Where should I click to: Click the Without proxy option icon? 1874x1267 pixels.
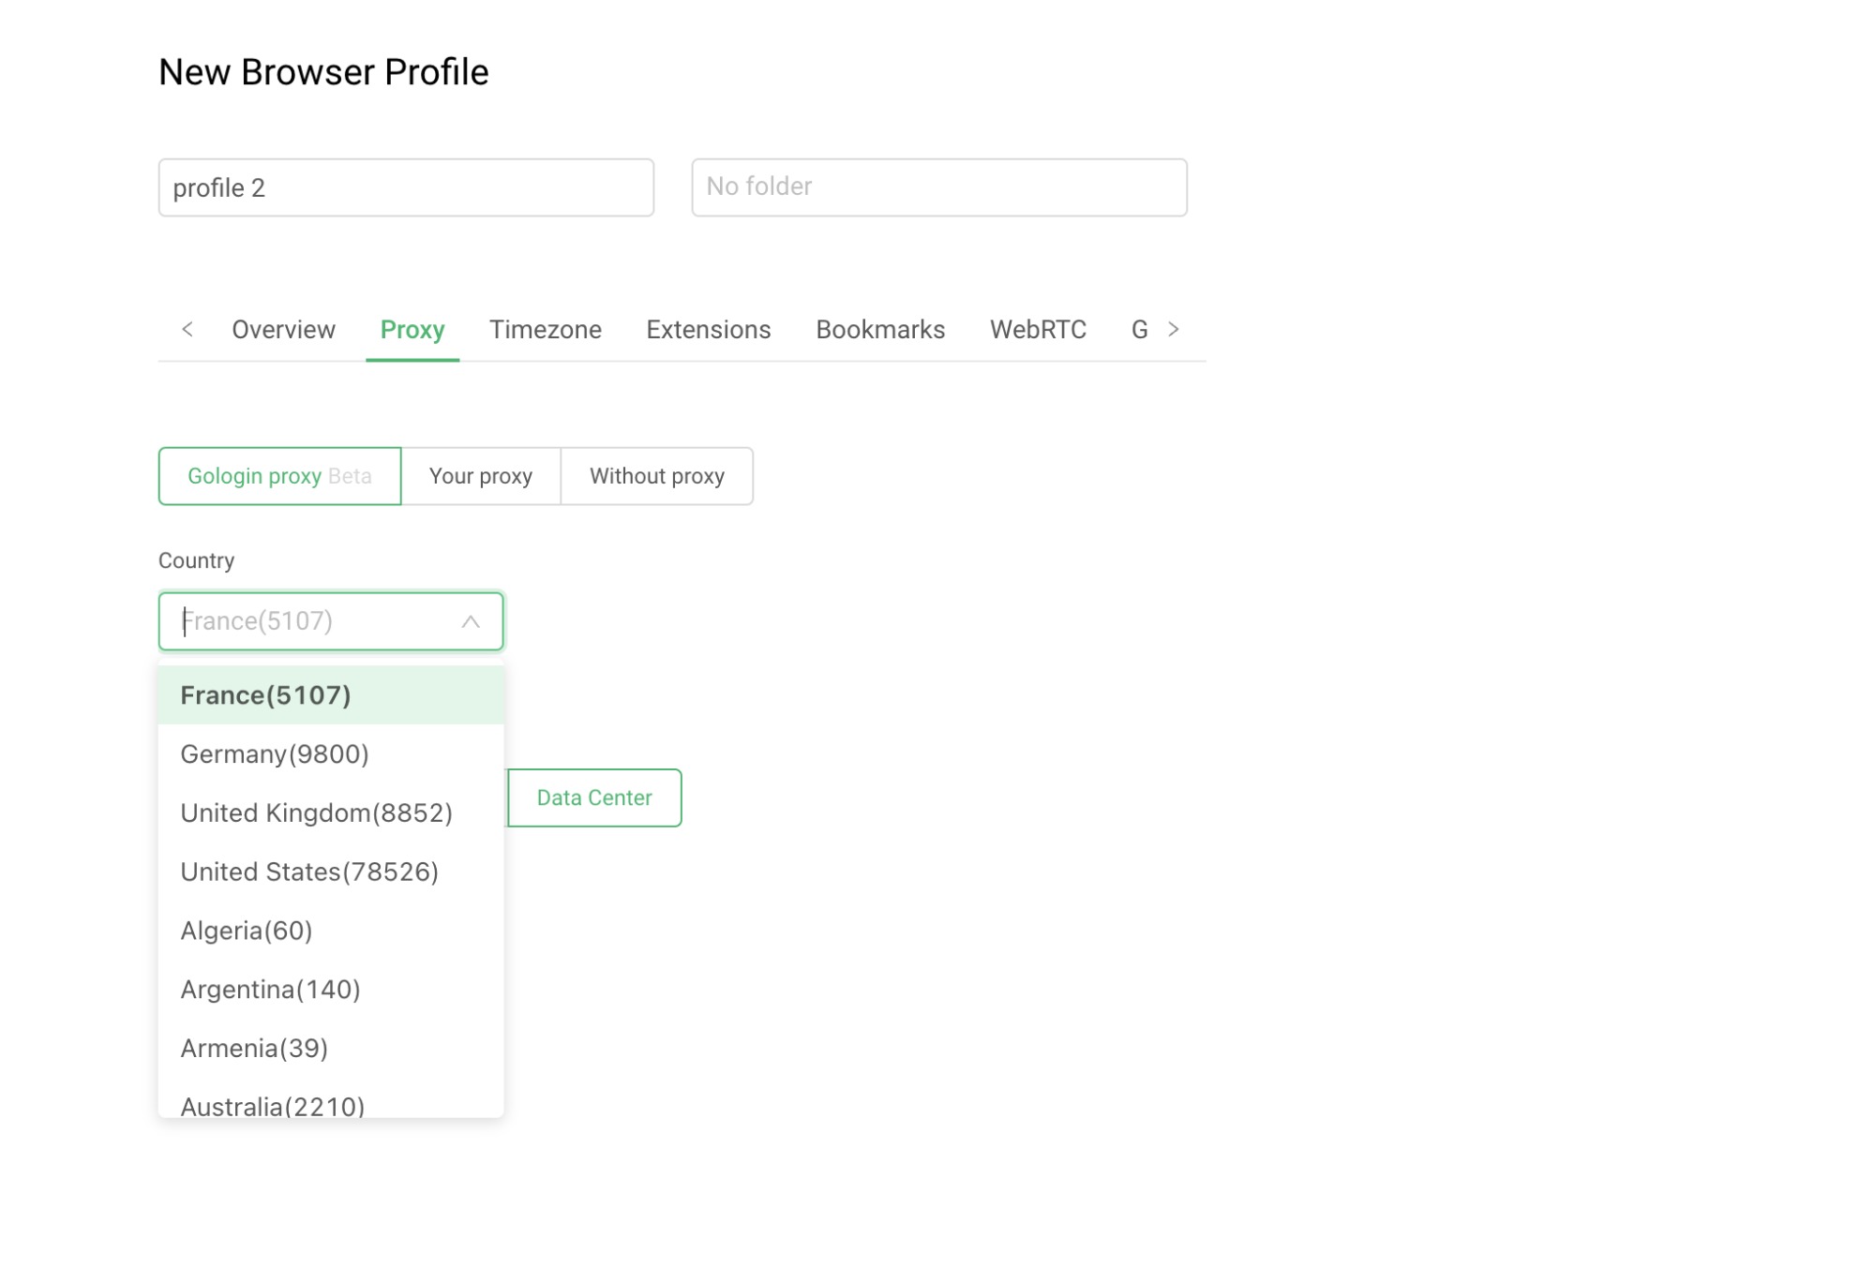pyautogui.click(x=656, y=475)
